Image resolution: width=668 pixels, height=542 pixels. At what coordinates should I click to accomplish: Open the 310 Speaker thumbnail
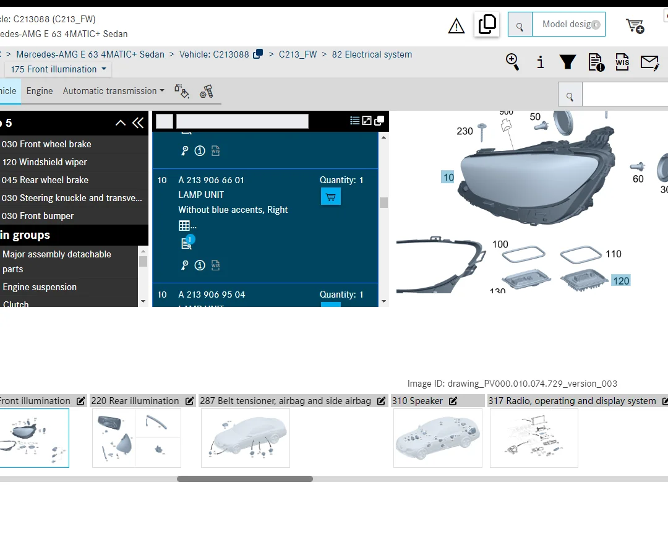click(x=437, y=438)
